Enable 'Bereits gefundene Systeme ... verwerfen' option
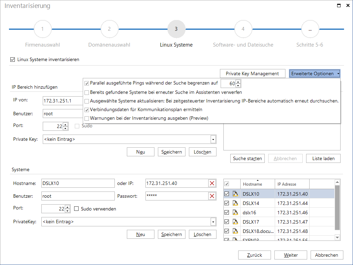 point(87,92)
